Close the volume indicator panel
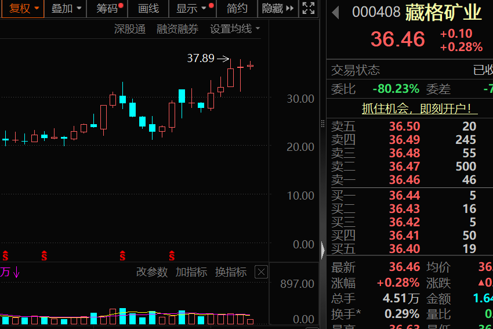Viewport: 493px width, 329px height. tap(262, 272)
